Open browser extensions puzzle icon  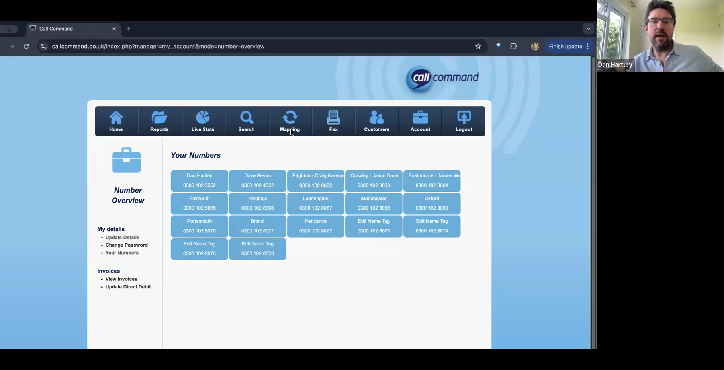point(513,46)
